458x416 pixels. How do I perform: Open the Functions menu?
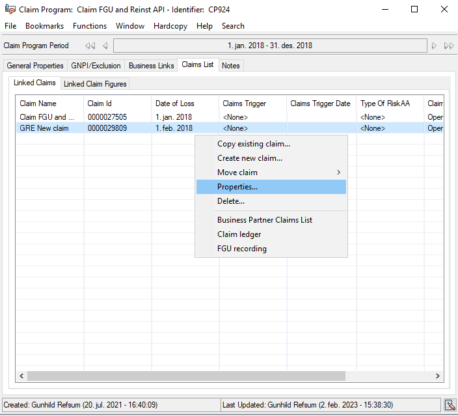pyautogui.click(x=90, y=26)
